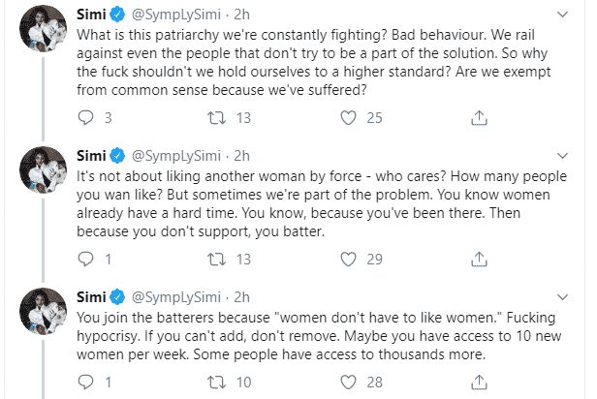Share the second tweet

477,259
